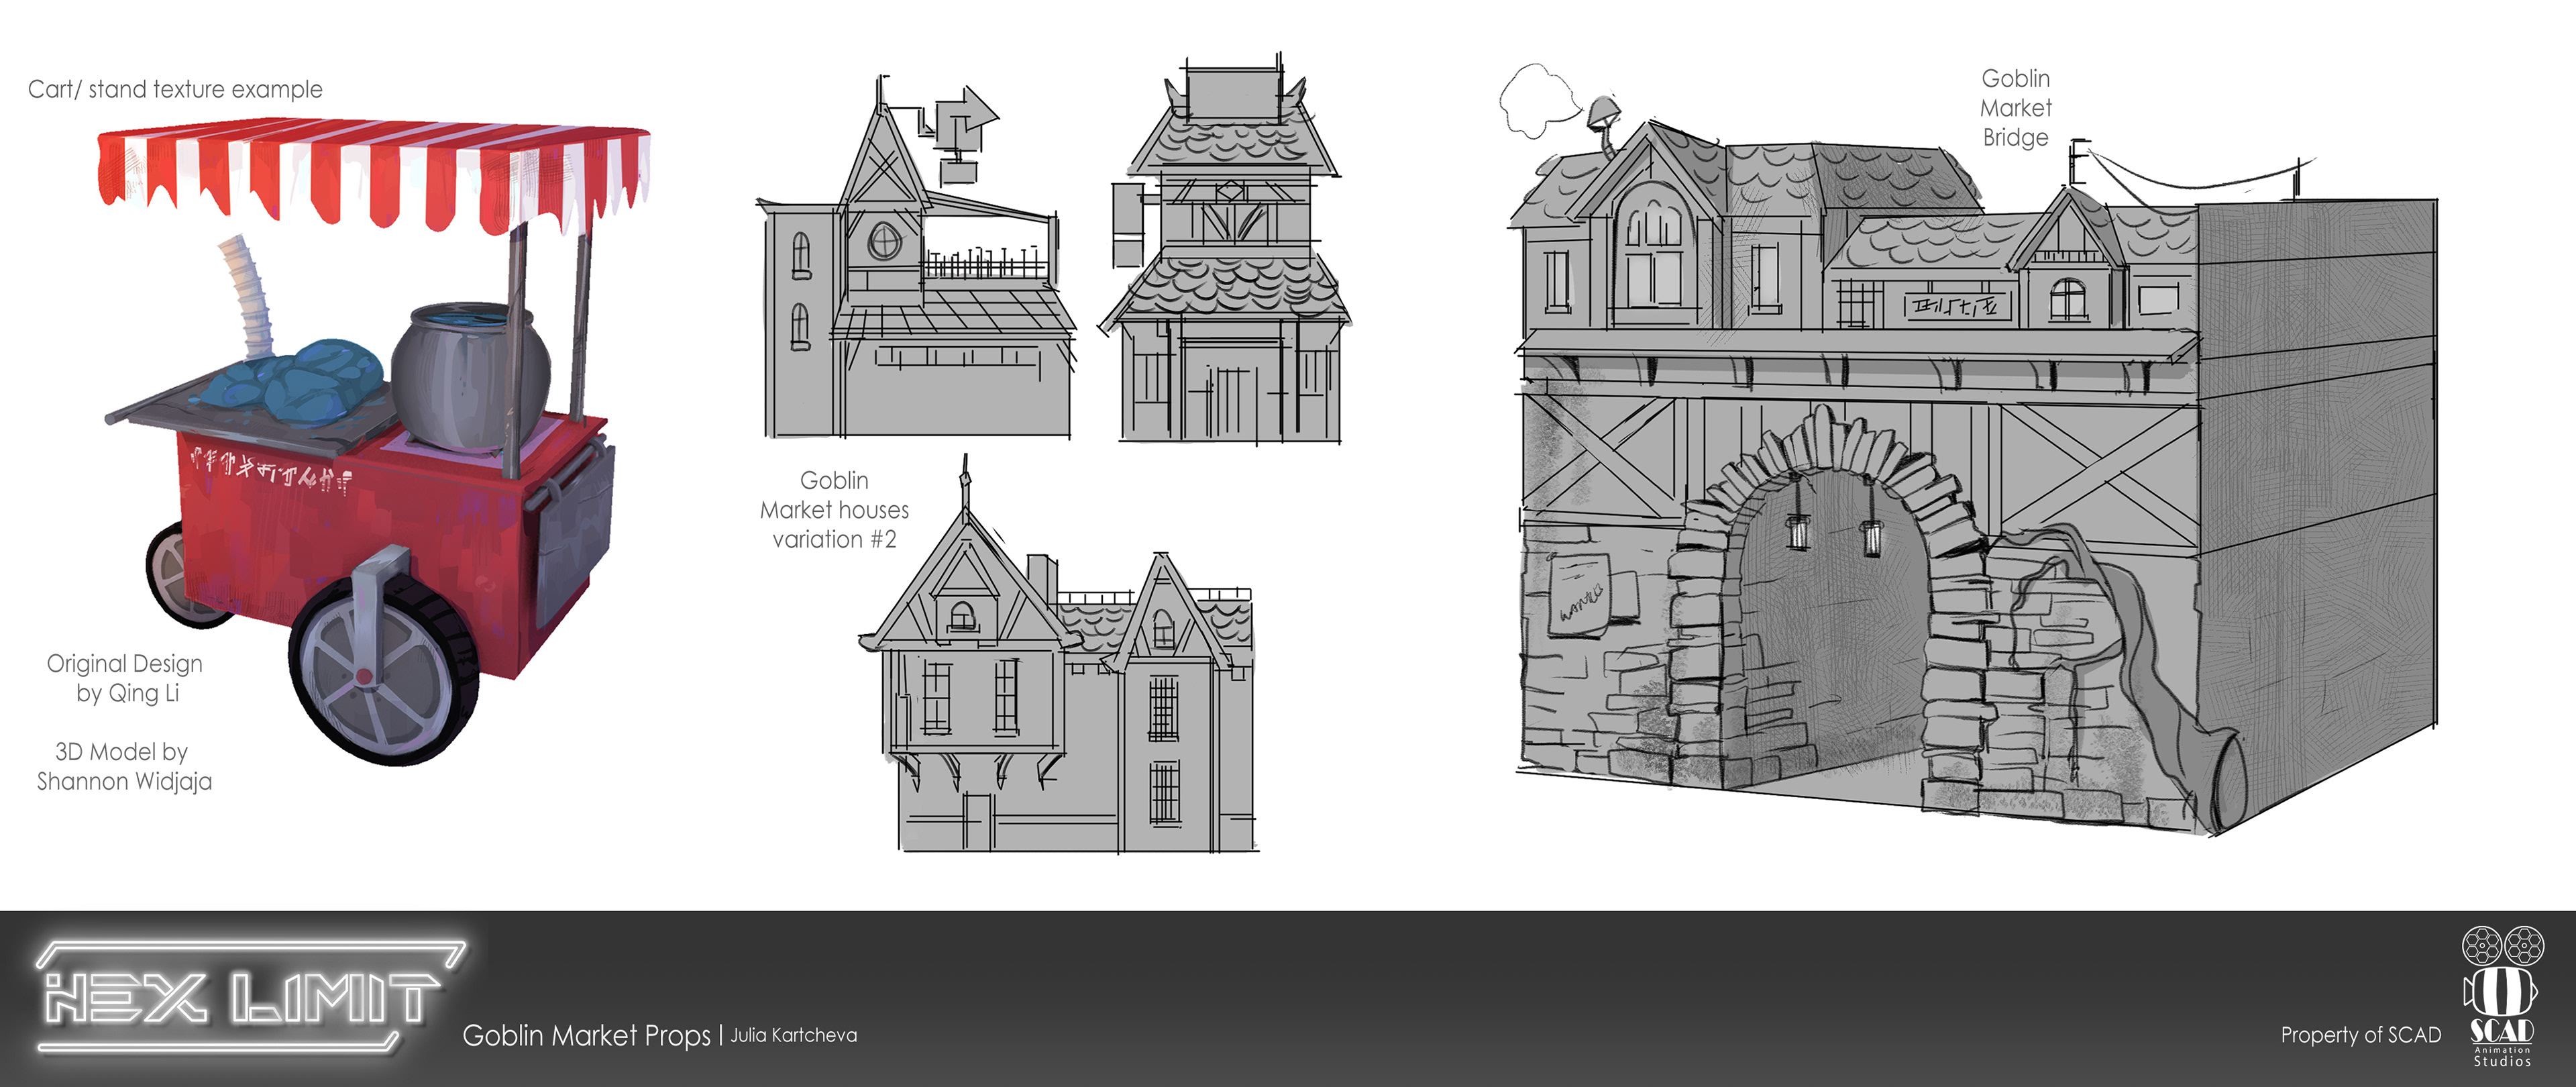The image size is (2576, 1087).
Task: Click the "Goblin Market Bridge" label
Action: click(x=2015, y=108)
